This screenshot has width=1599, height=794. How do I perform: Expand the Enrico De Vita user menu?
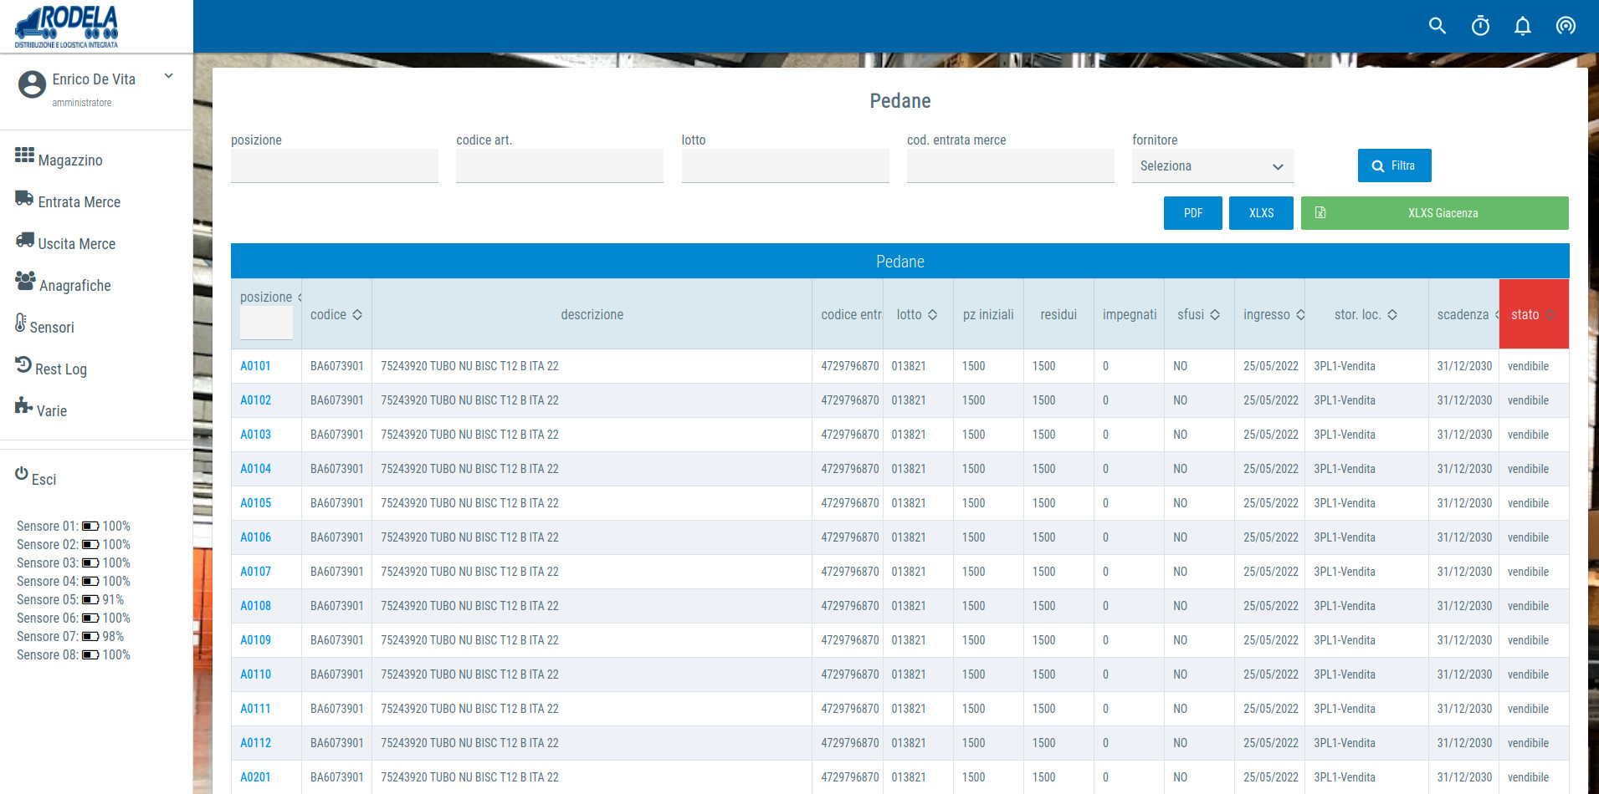click(168, 76)
